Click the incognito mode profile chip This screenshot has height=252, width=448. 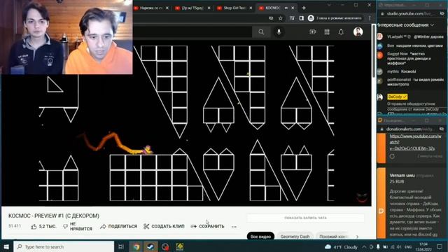click(x=335, y=18)
